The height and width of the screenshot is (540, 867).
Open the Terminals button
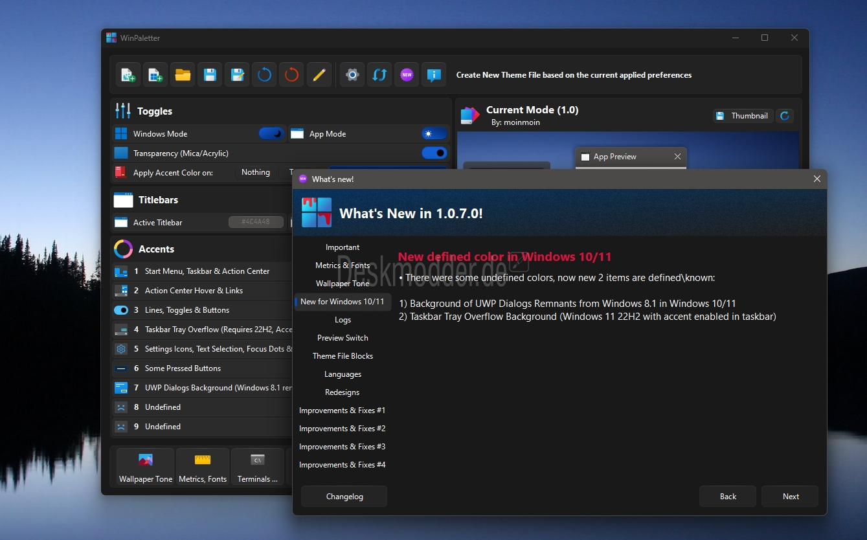pyautogui.click(x=258, y=467)
